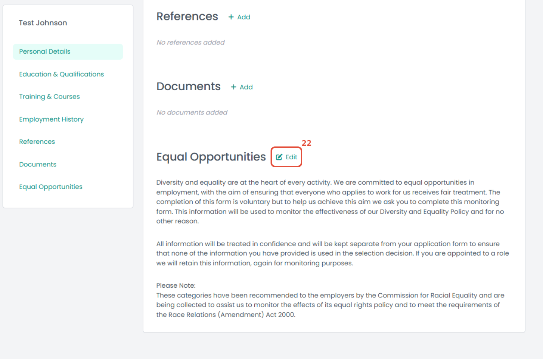
Task: Click the Equal Opportunities section heading
Action: click(x=211, y=157)
